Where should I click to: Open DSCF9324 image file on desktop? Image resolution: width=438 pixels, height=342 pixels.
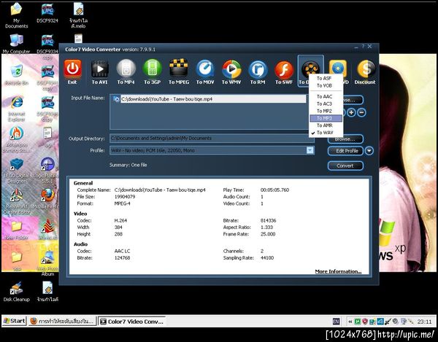[47, 13]
